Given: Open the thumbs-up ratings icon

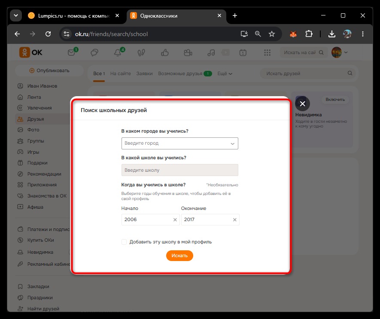Looking at the screenshot, I should [x=165, y=52].
